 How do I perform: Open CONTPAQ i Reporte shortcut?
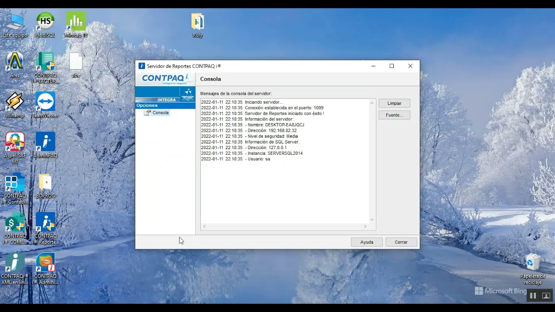[x=46, y=228]
